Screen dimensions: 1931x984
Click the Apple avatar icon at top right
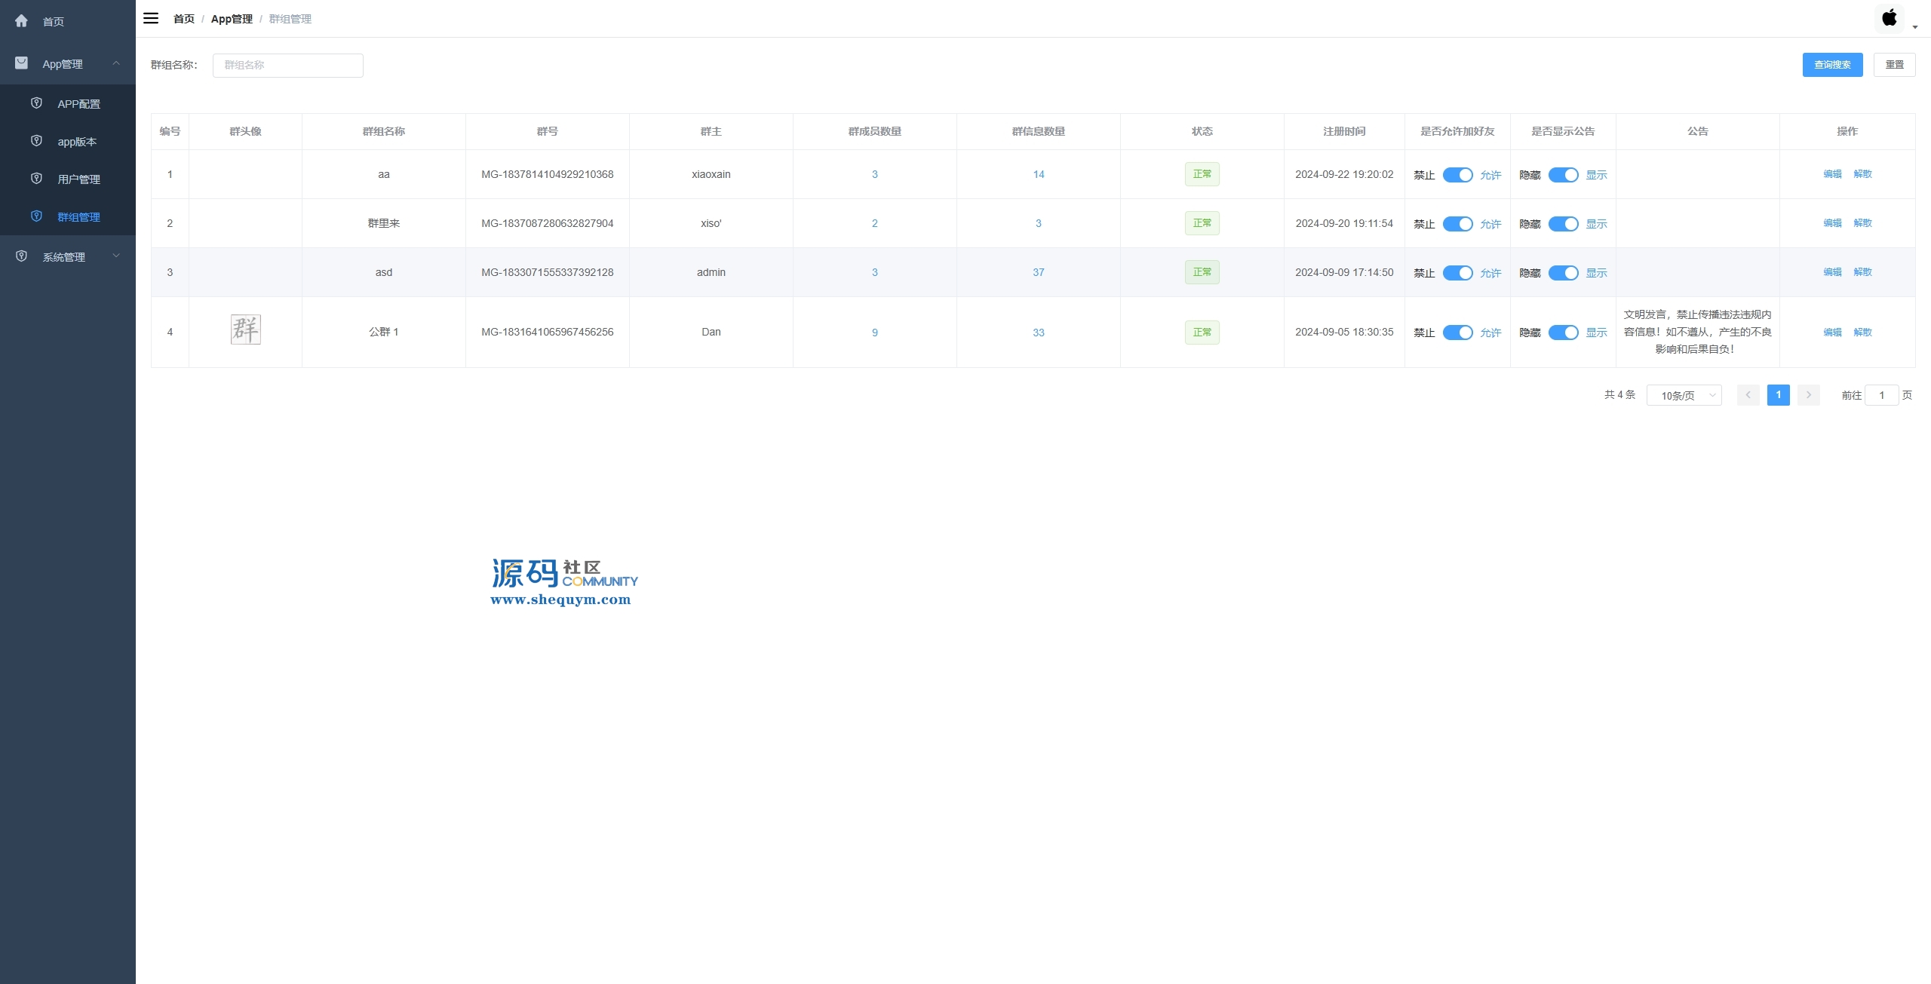[1889, 18]
